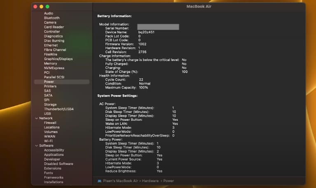Viewport: 316px width, 188px height.
Task: Open Firewall under Network
Action: (x=50, y=123)
